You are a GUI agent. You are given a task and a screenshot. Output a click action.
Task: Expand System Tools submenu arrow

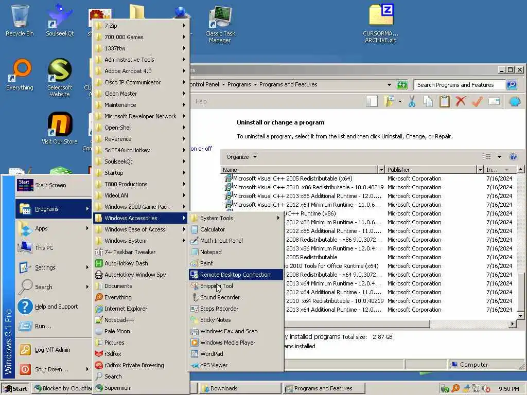(278, 218)
